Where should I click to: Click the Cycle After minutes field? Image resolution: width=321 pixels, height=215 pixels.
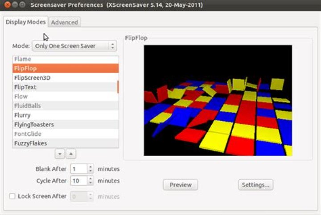point(79,181)
